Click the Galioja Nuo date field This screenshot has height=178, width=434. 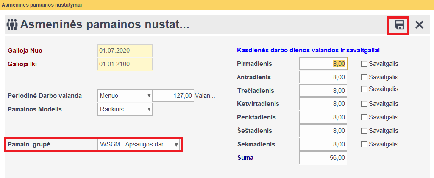(x=125, y=51)
